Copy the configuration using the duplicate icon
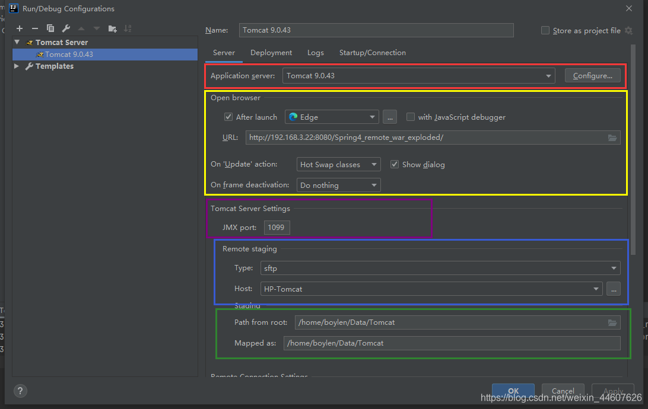648x409 pixels. point(50,28)
